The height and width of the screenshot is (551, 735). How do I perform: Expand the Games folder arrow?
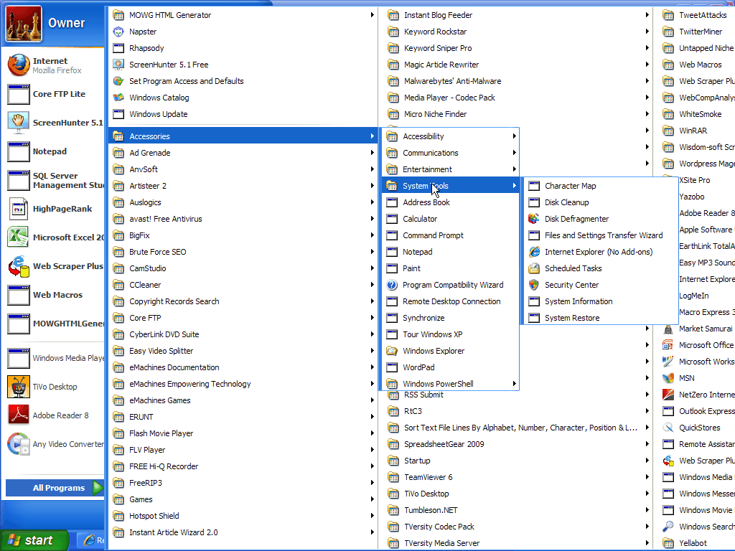[373, 499]
